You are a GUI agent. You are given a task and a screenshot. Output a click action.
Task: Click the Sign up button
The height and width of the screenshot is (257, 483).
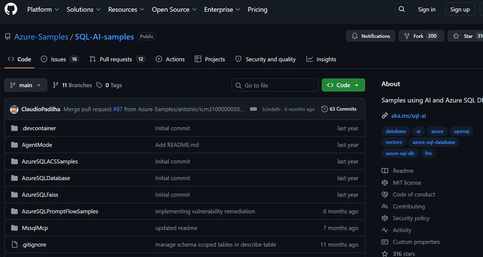pos(460,10)
